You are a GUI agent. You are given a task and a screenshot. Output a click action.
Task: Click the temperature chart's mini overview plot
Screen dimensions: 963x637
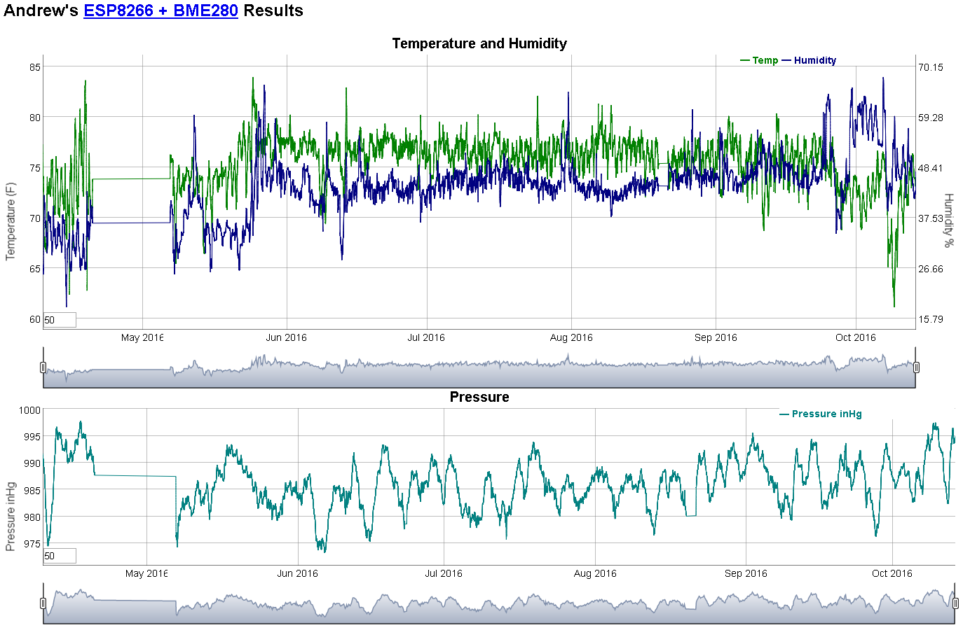point(479,371)
